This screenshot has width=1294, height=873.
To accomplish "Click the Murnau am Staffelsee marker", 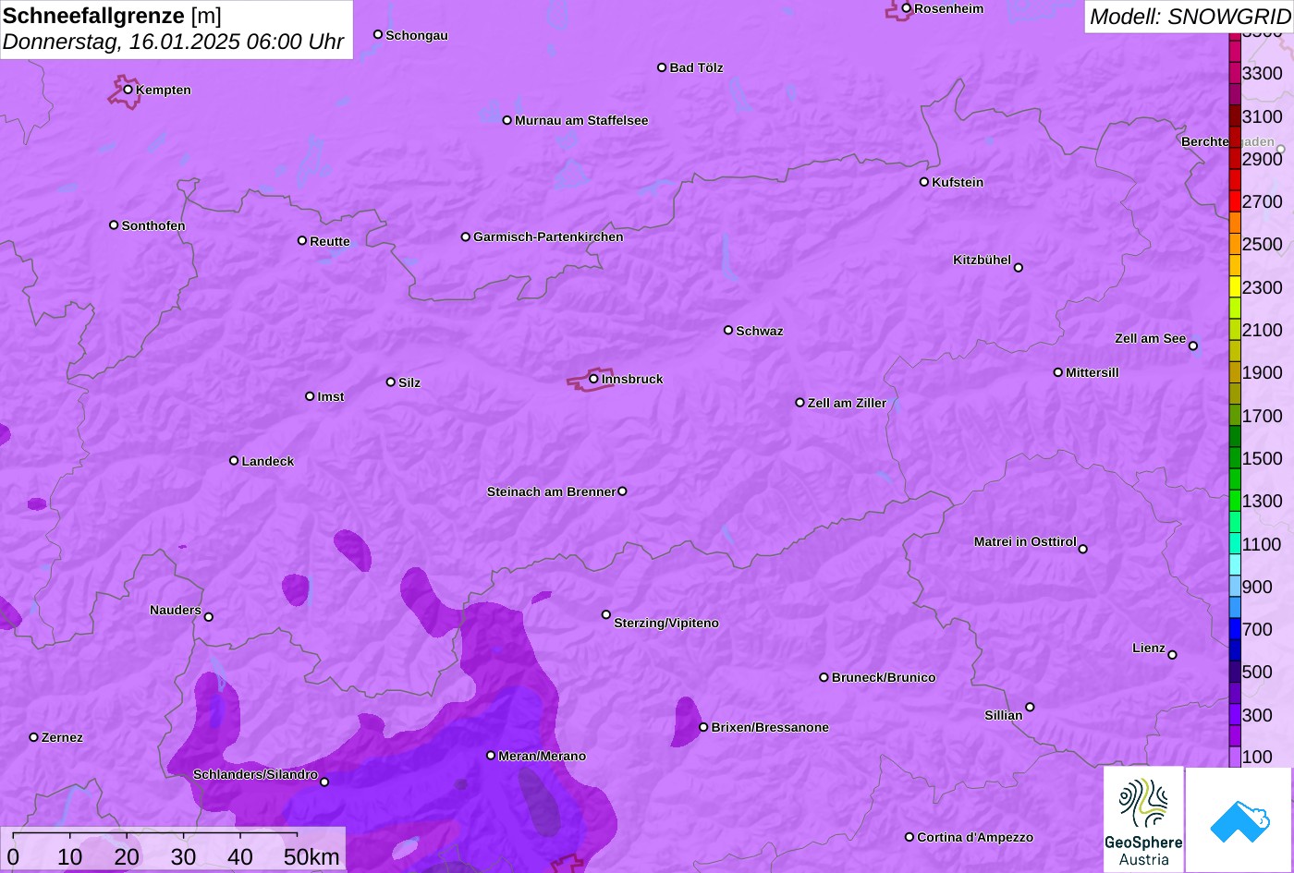I will point(507,120).
